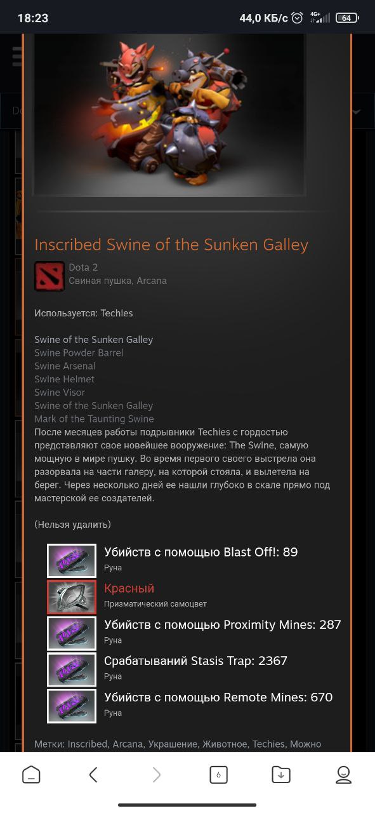Viewport: 375px width, 813px height.
Task: Tap the Stasis Trap rune icon
Action: (72, 669)
